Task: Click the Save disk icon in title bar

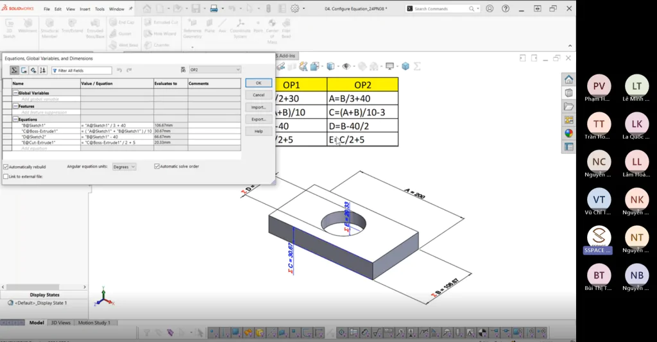Action: pos(196,8)
